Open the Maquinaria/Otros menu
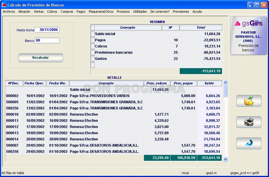 pos(101,12)
